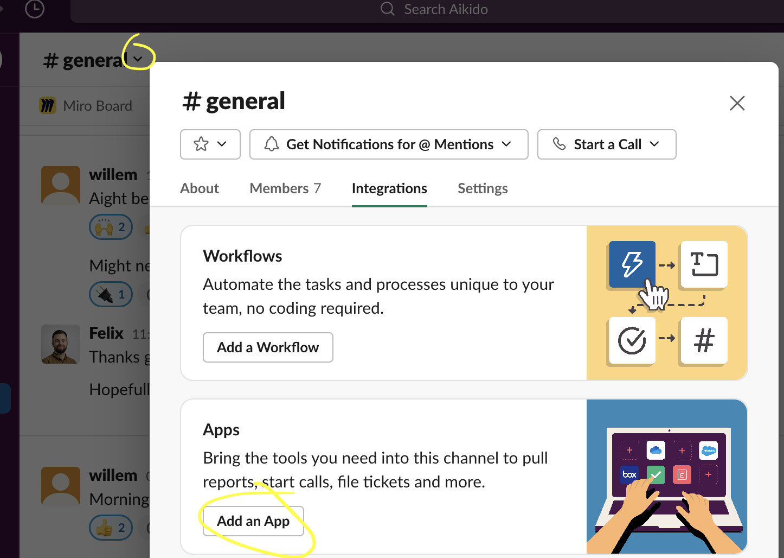Viewport: 784px width, 558px height.
Task: Toggle the plug reaction 1
Action: (111, 295)
